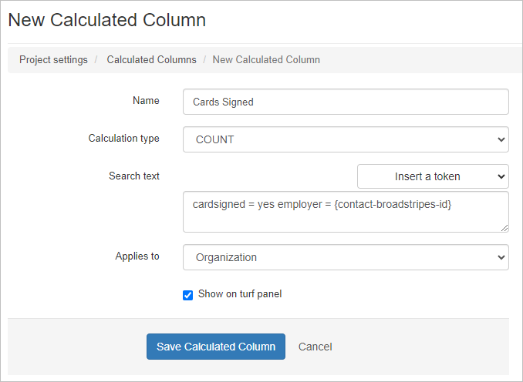Expand the Insert a token dropdown
Screen dimensions: 523x382
pos(433,176)
